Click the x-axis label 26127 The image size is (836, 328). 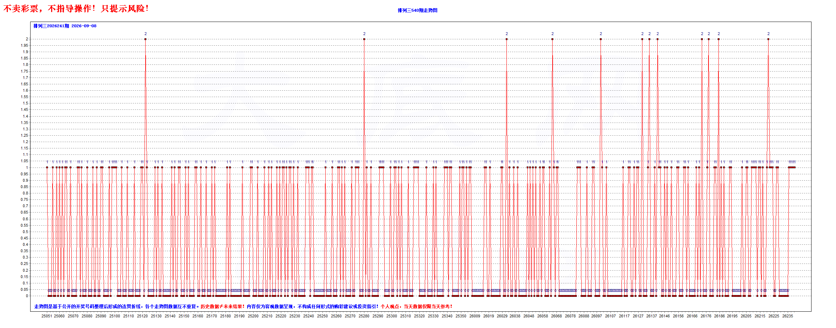tap(638, 316)
